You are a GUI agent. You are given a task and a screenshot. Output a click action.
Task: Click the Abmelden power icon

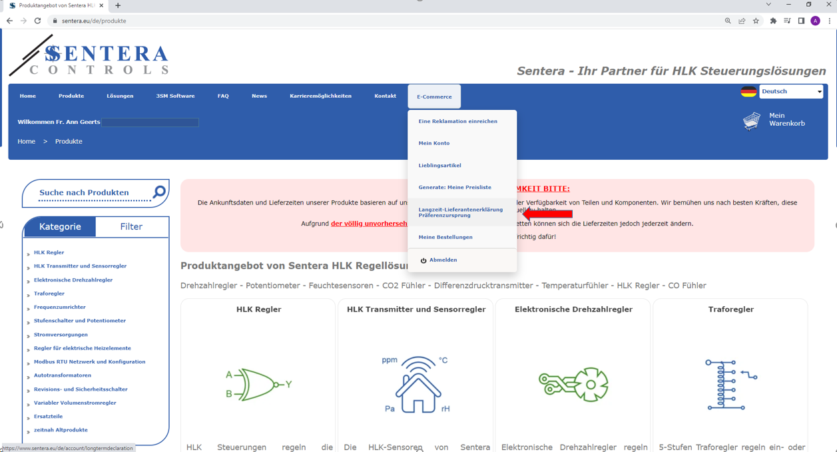coord(423,260)
